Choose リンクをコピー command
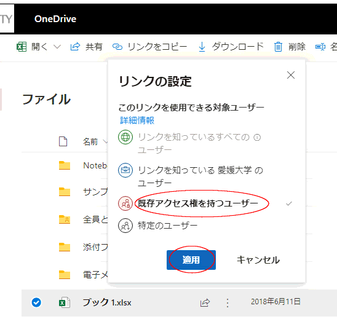Screen dimensions: 337x327 (157, 47)
